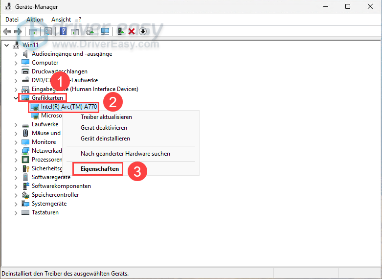
Task: Click status text 'Deinstalliert den Treiber des ausgewählten Geräts.'
Action: (65, 274)
